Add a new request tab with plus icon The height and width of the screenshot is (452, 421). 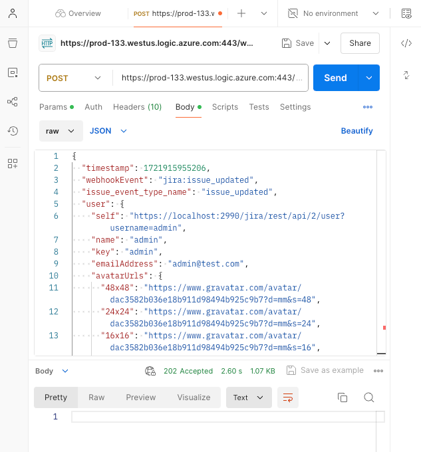click(241, 13)
